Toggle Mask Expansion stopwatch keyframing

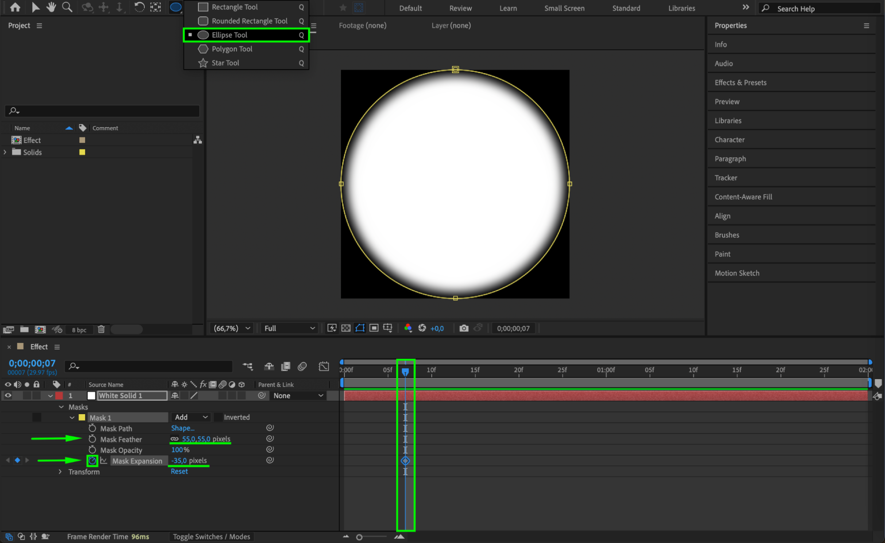[x=92, y=461]
